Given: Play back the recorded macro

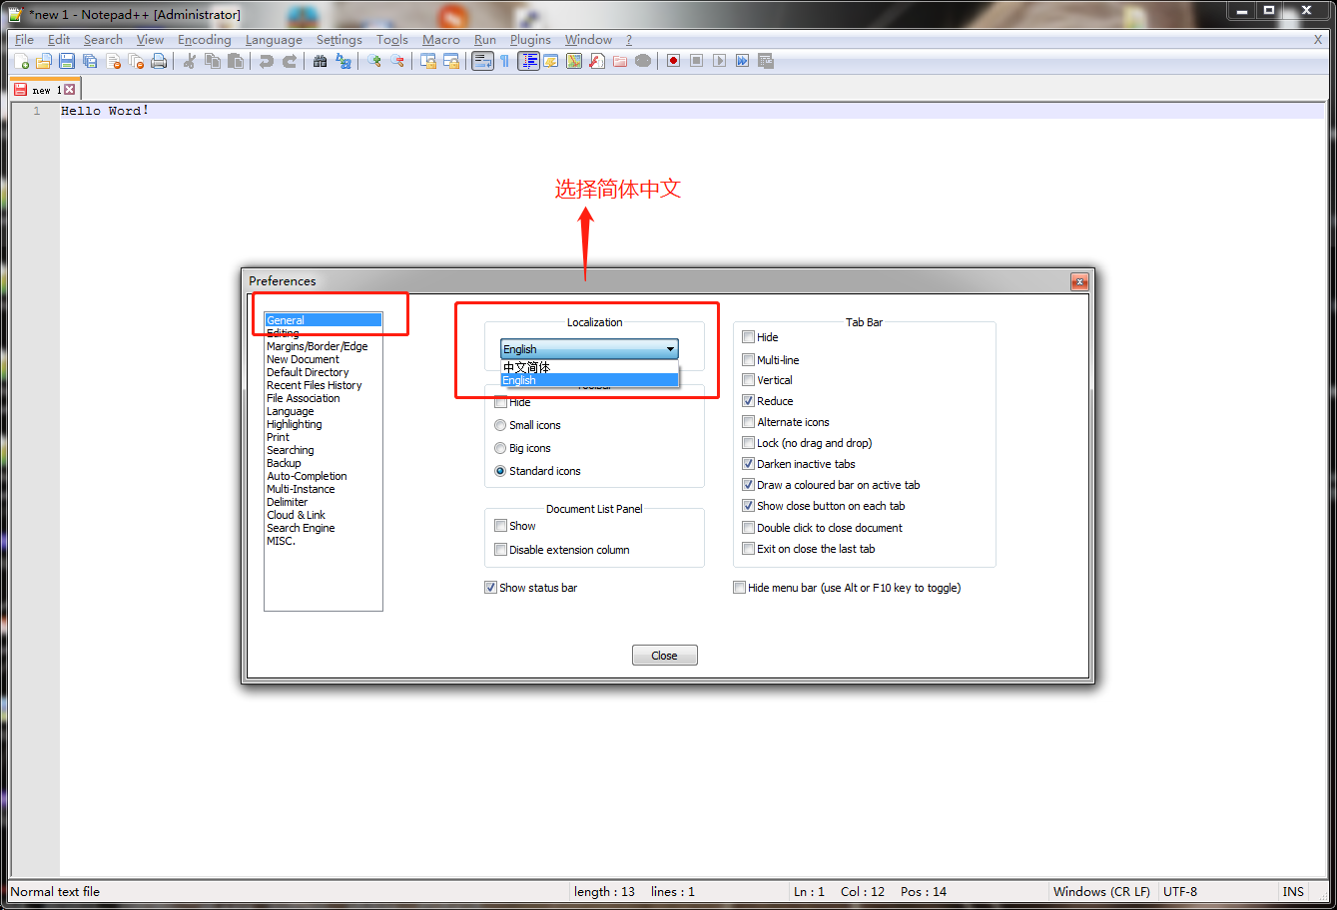Looking at the screenshot, I should [720, 61].
